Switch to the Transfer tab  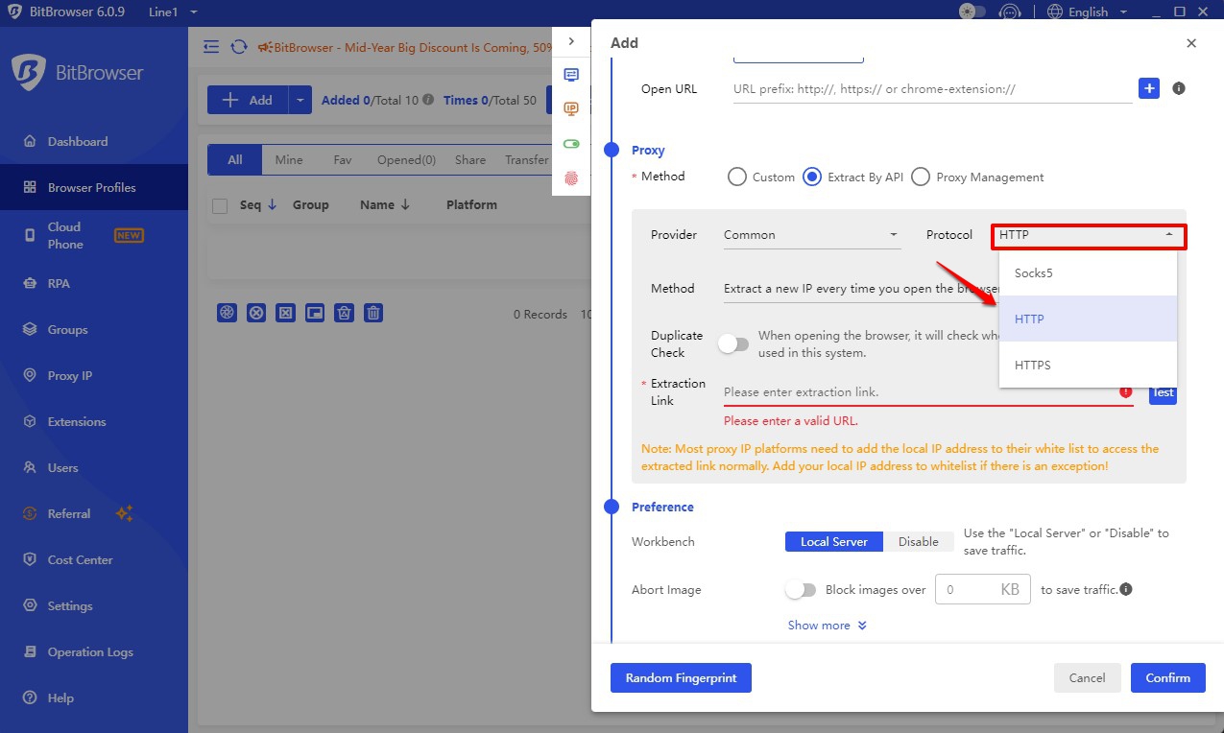click(x=526, y=160)
